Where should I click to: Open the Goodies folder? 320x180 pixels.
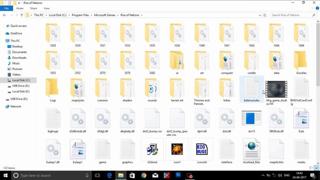301,63
